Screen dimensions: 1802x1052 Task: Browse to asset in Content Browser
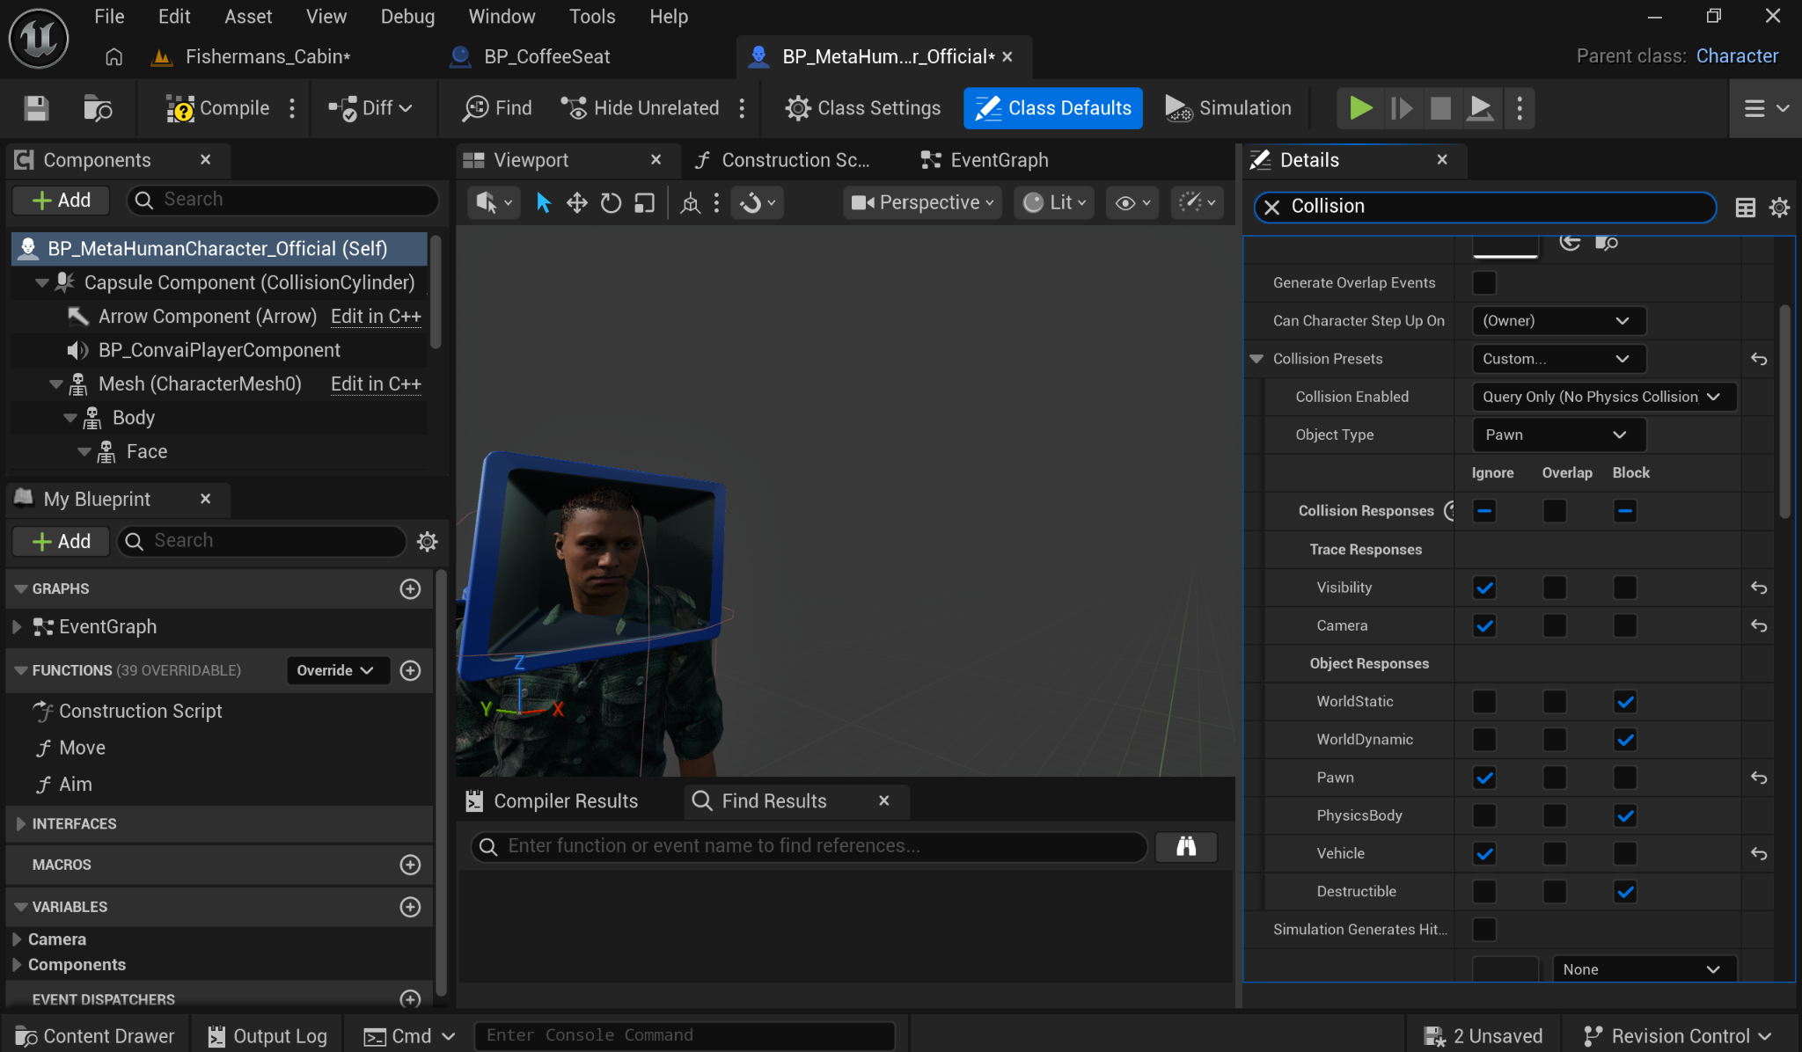[x=98, y=108]
